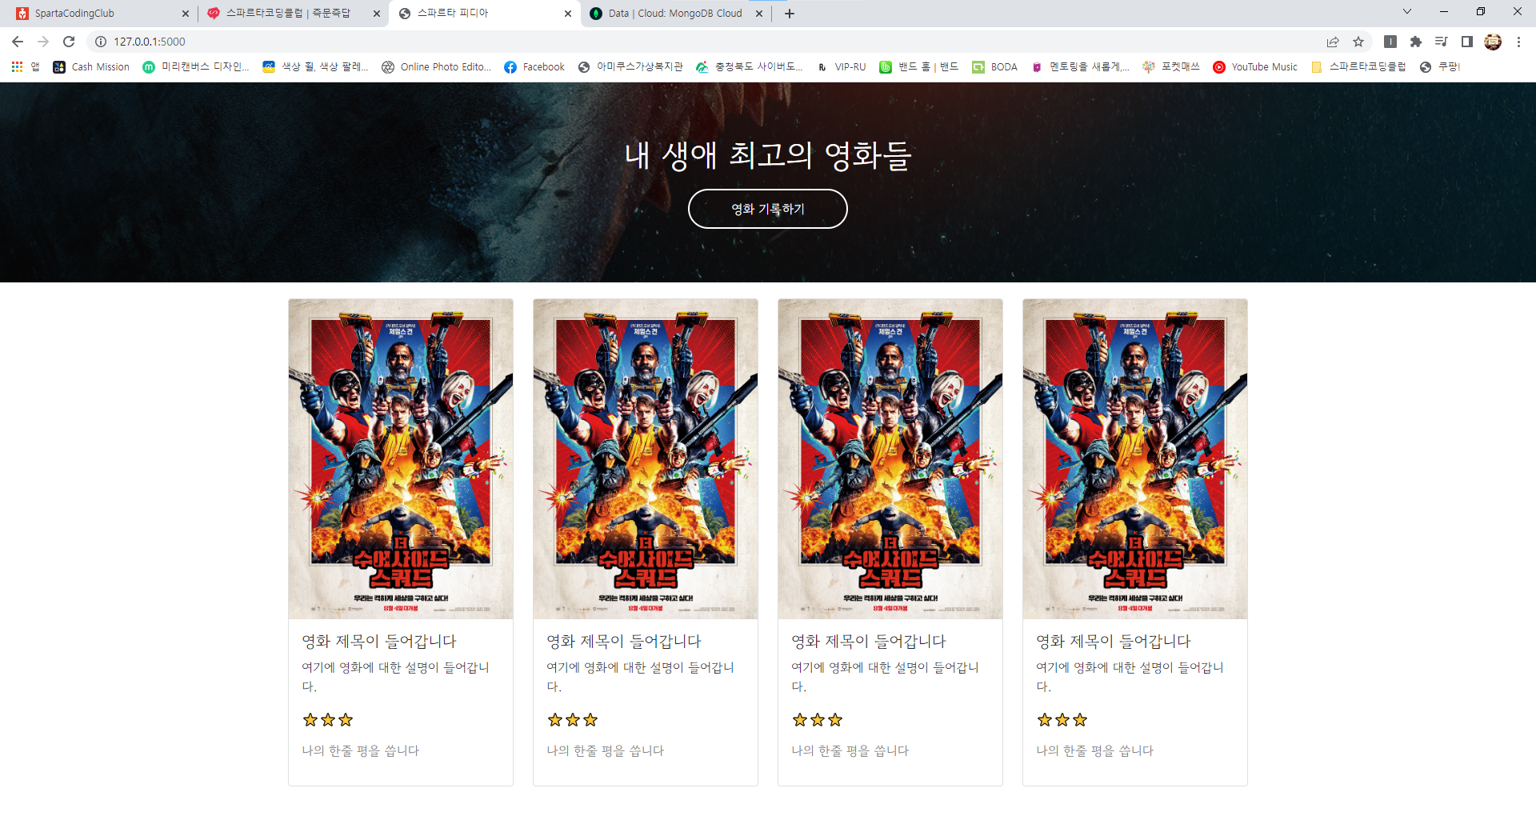
Task: Open the tab search chevron
Action: pos(1407,12)
